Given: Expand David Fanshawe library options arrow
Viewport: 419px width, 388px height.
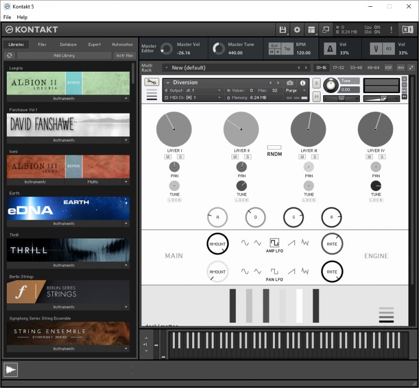Looking at the screenshot, I should pos(126,140).
